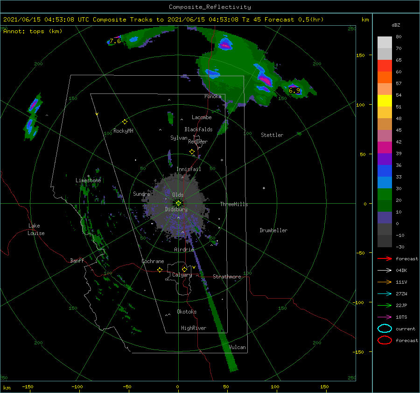Select the orange 111V arrow legend icon
Screen dimensions: 420x393
385,282
